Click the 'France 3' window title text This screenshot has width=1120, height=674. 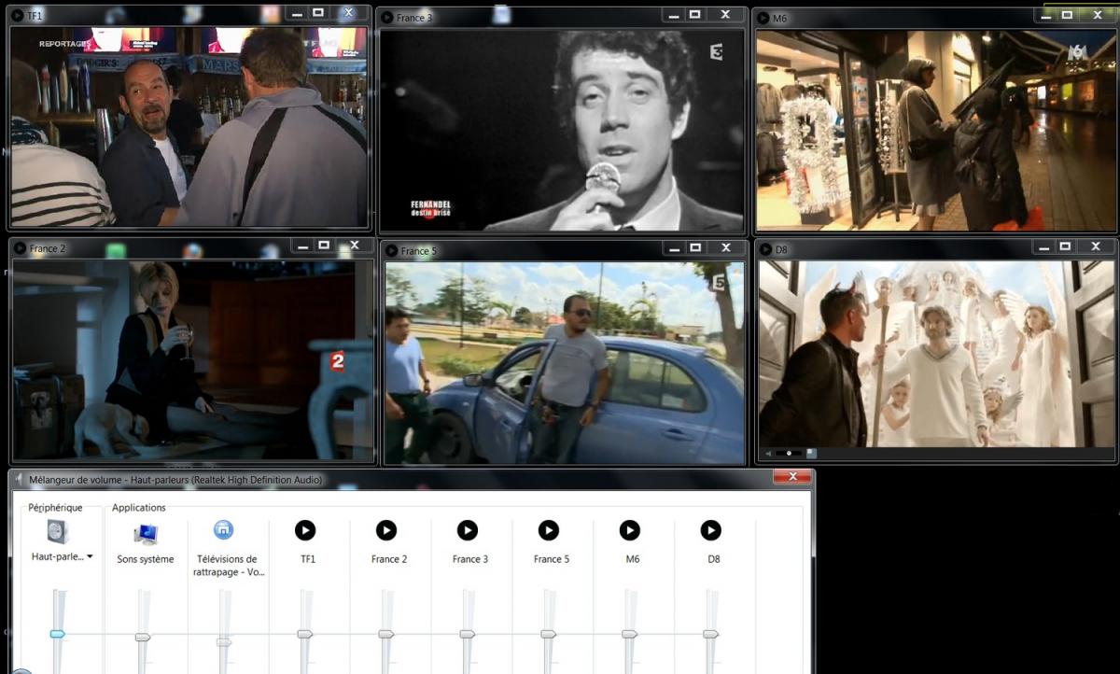pos(414,18)
